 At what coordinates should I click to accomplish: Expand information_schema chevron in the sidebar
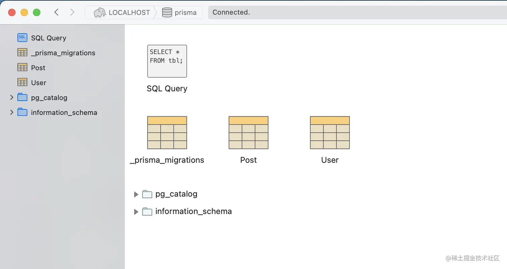[12, 112]
